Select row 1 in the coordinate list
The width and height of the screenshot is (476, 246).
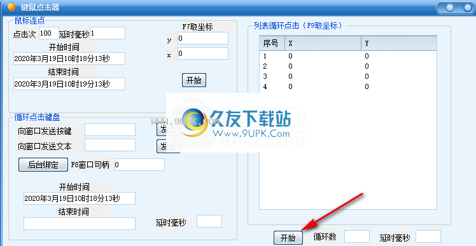pyautogui.click(x=348, y=56)
